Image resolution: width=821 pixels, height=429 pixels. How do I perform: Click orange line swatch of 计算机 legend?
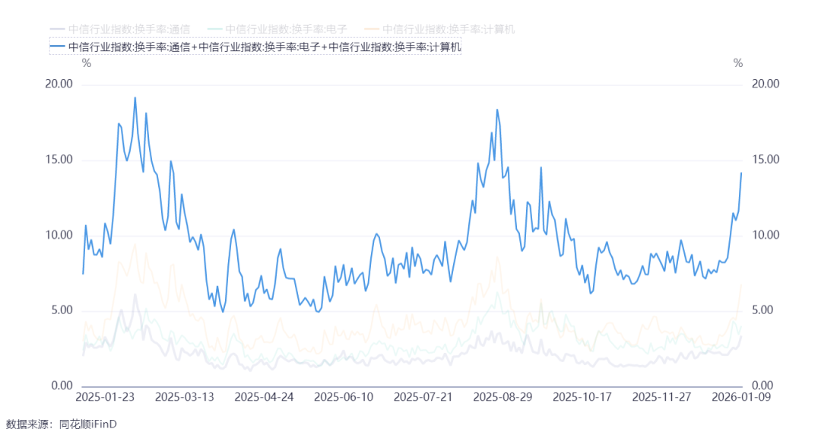point(371,30)
